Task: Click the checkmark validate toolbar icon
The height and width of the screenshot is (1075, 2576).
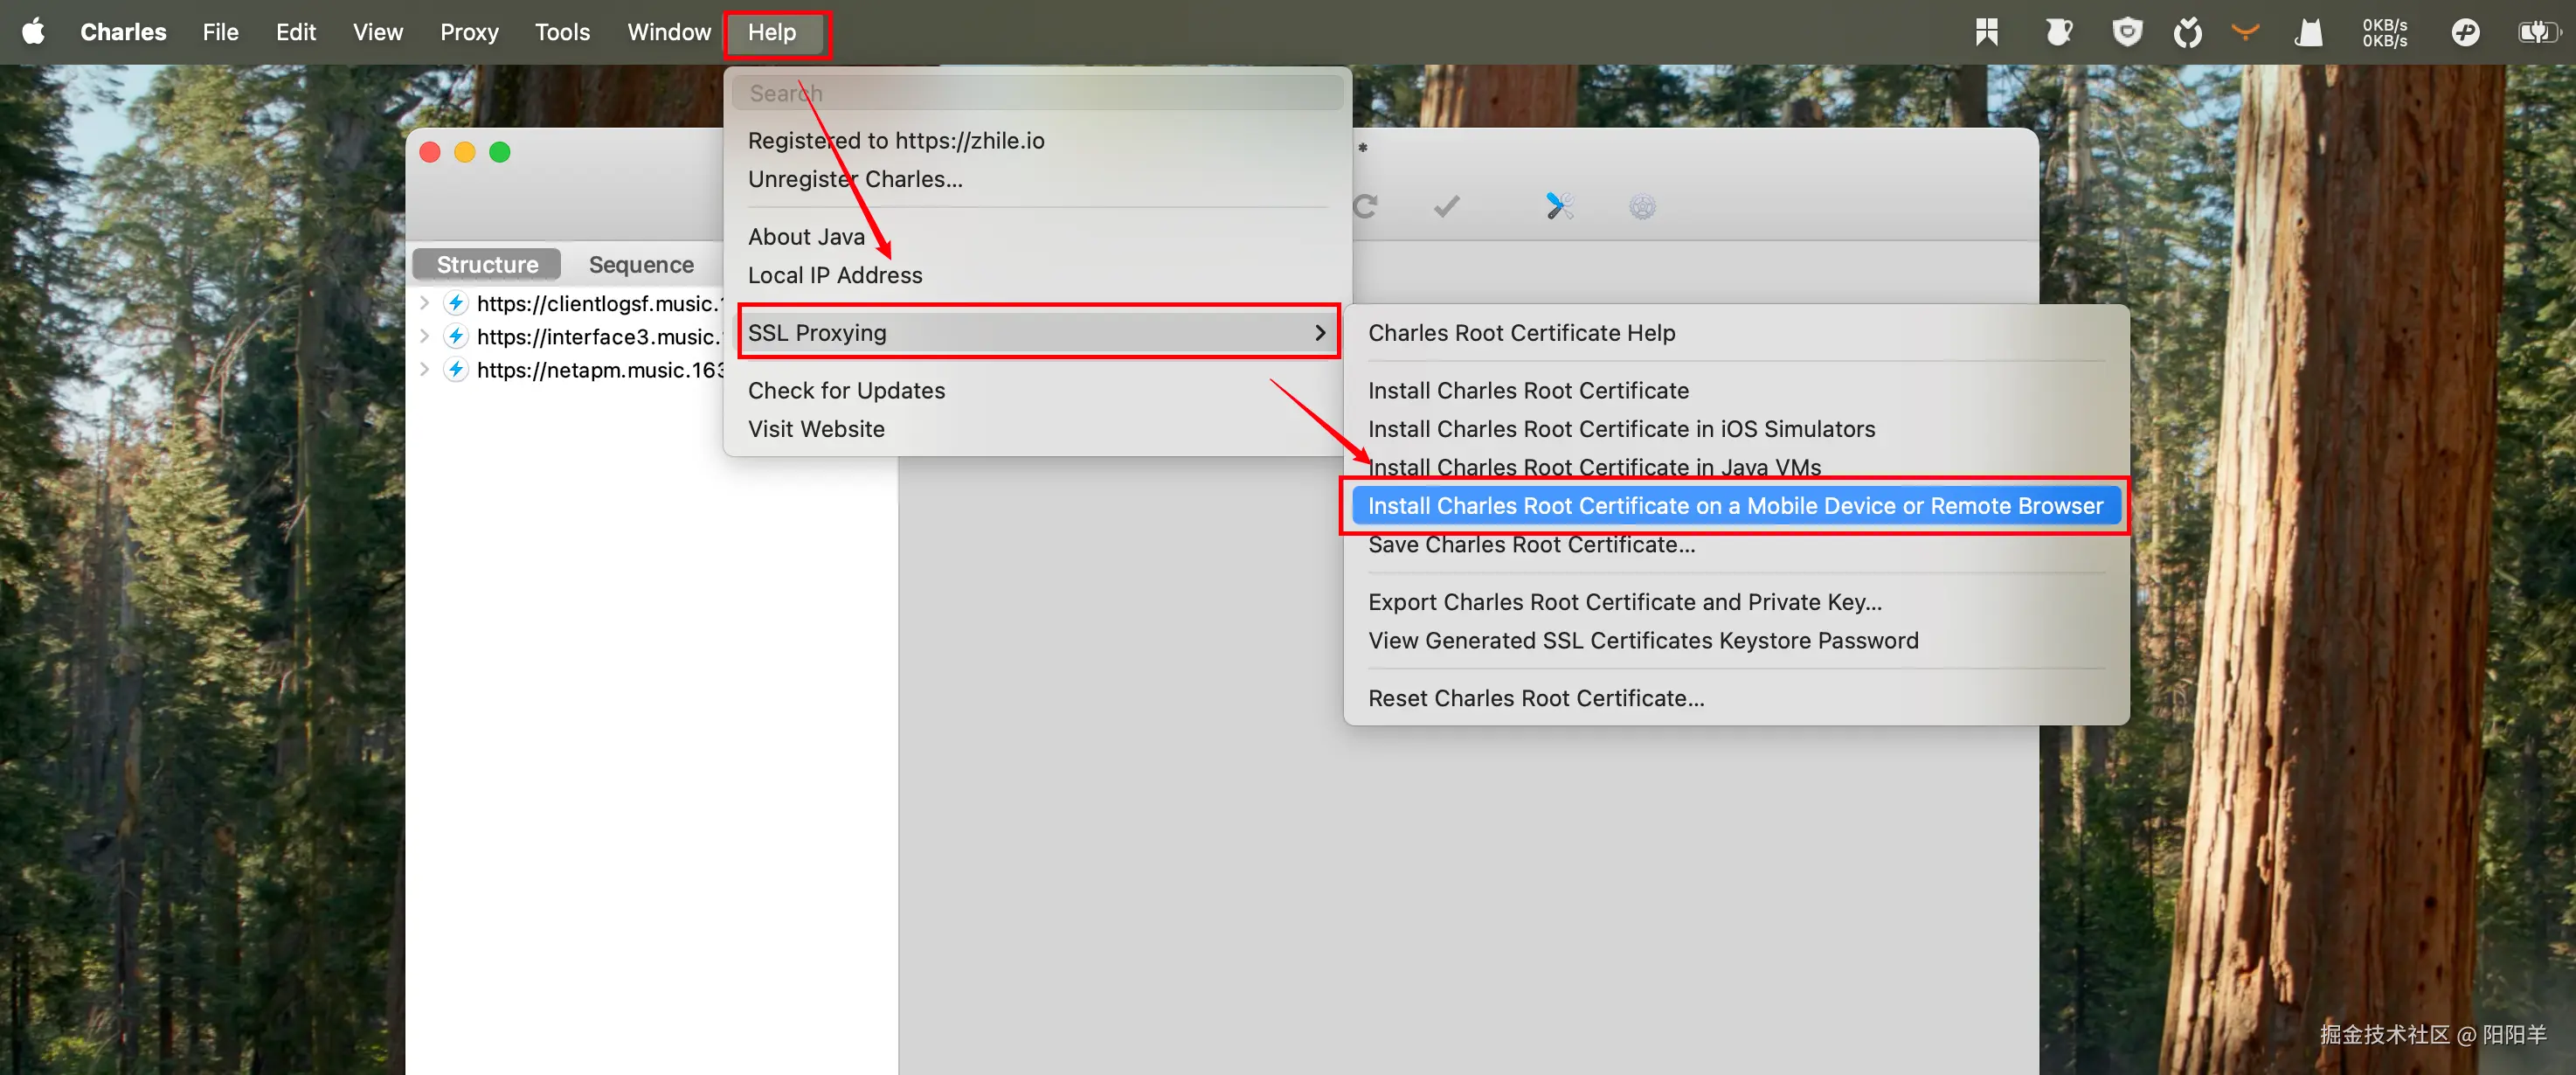Action: pos(1446,207)
